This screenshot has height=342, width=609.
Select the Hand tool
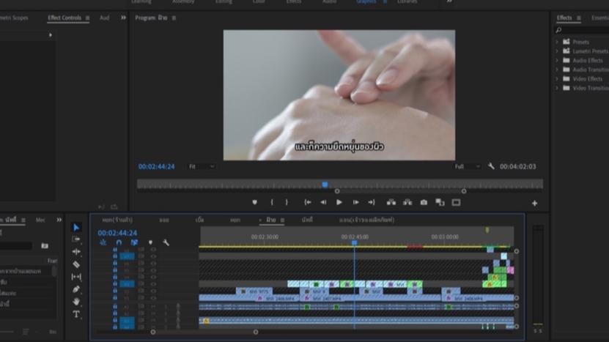click(x=76, y=302)
